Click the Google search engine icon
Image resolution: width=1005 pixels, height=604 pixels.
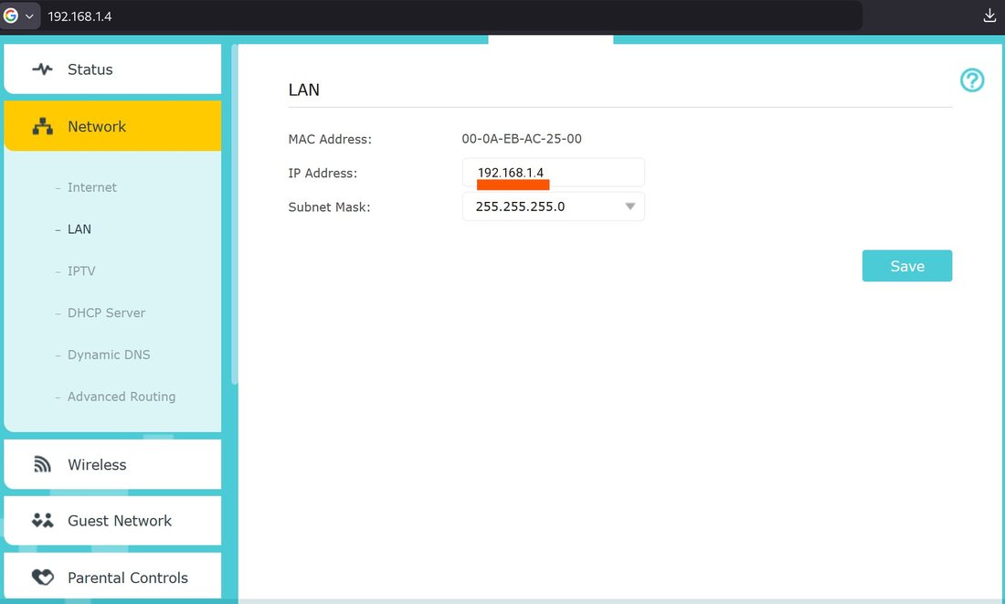[x=11, y=16]
